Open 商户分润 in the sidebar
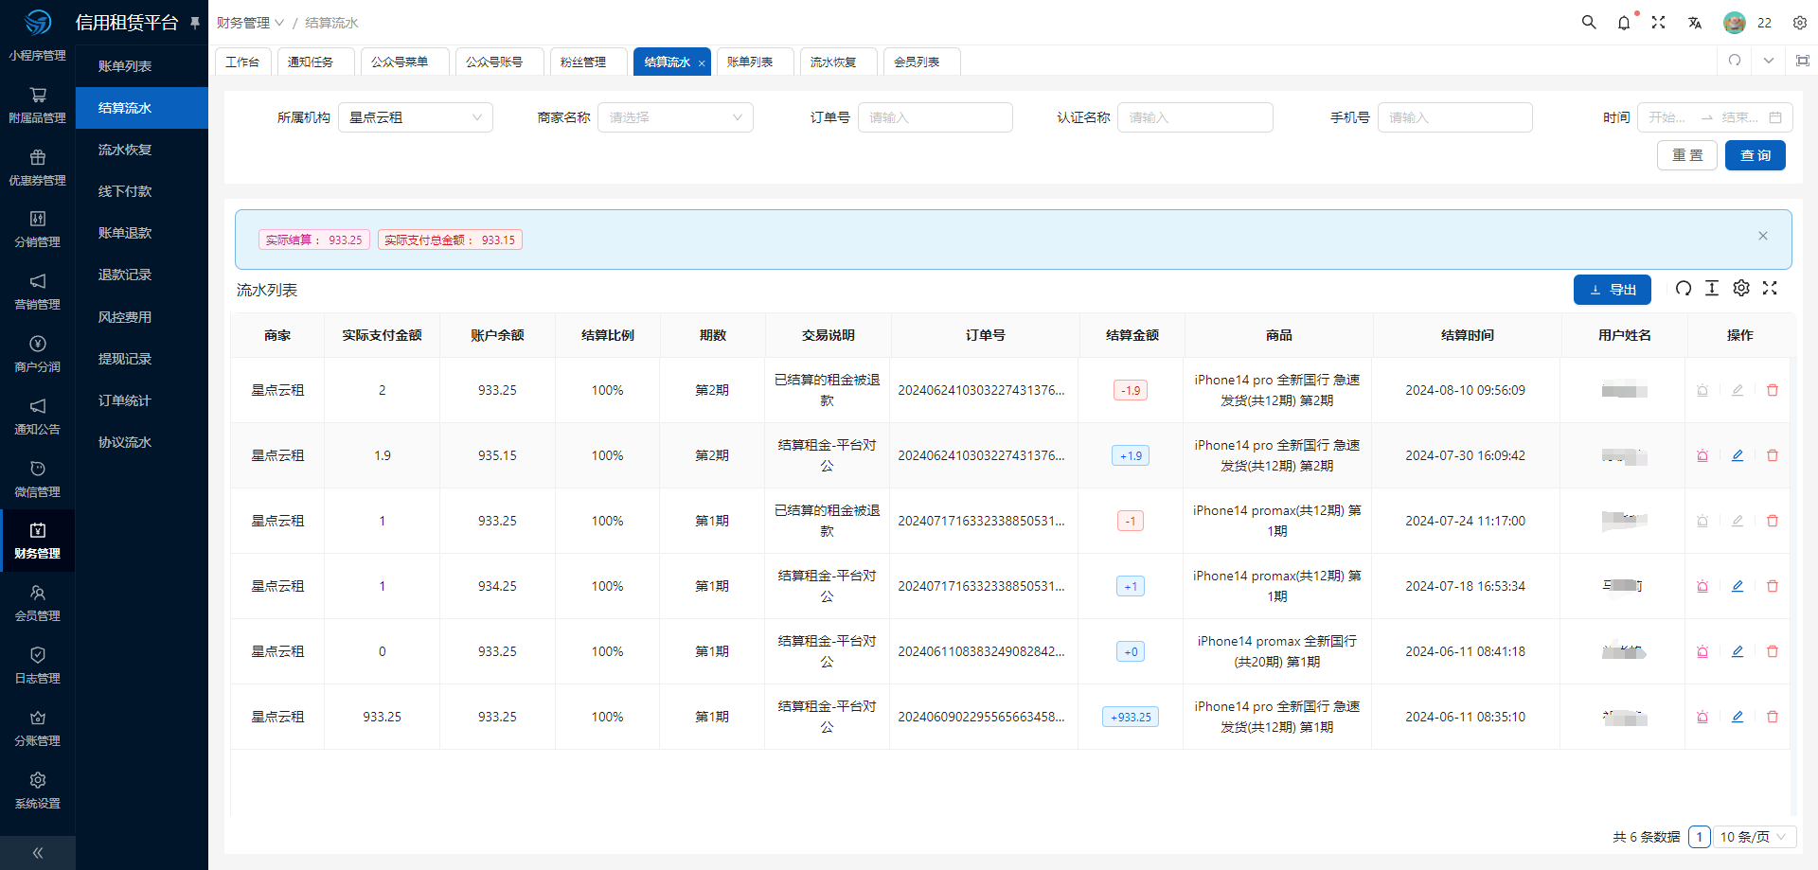 (x=38, y=355)
